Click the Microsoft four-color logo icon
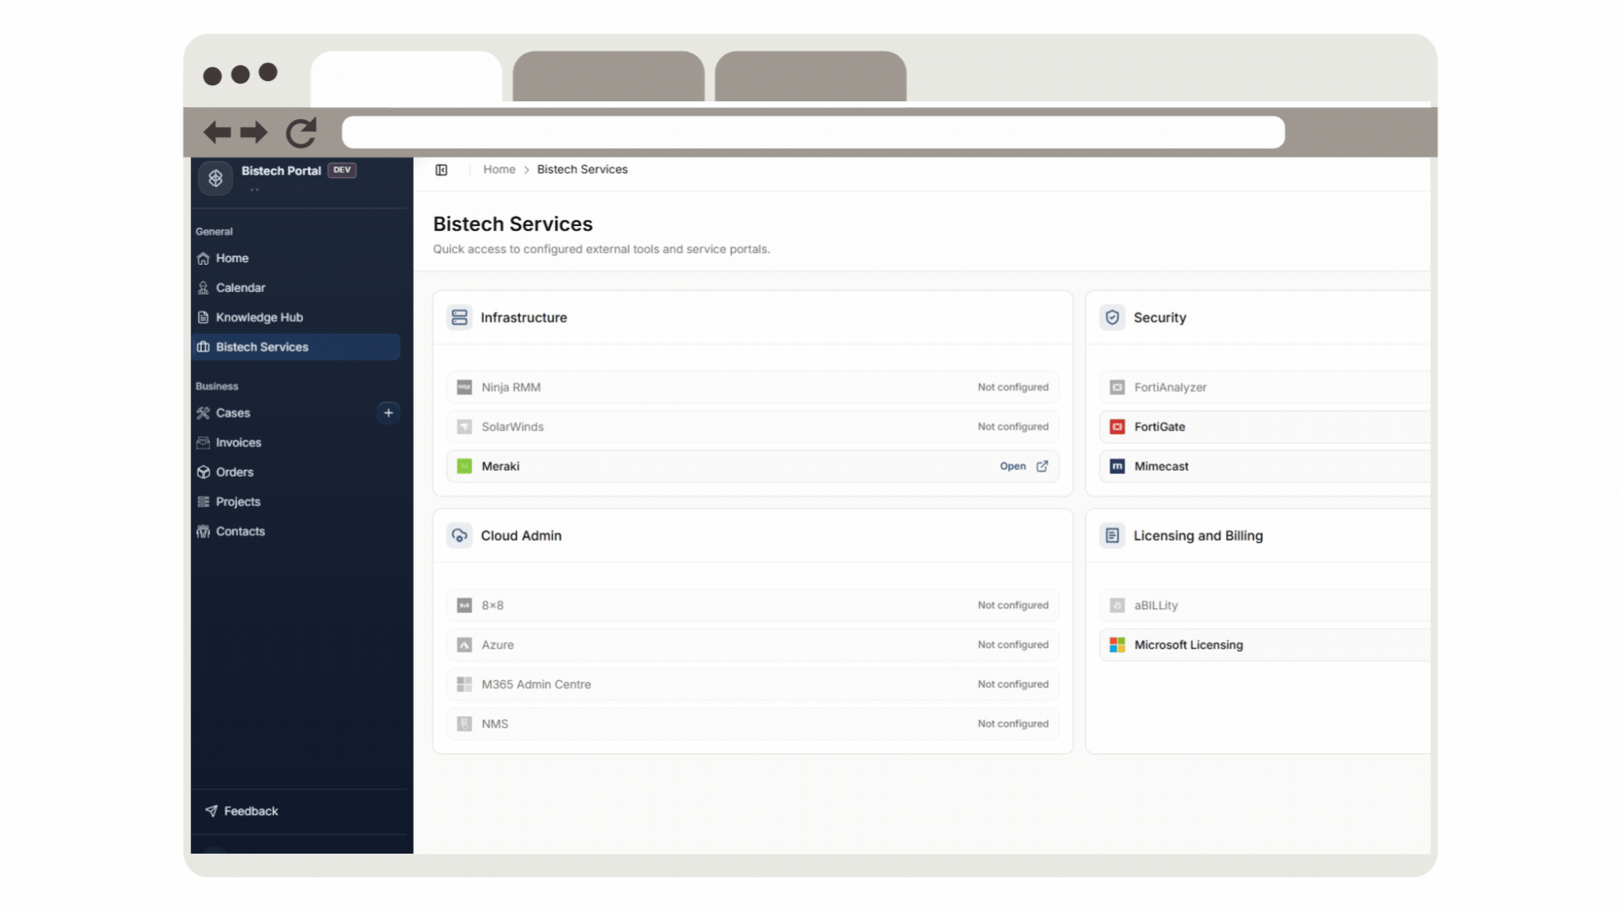This screenshot has height=911, width=1621. click(1117, 644)
